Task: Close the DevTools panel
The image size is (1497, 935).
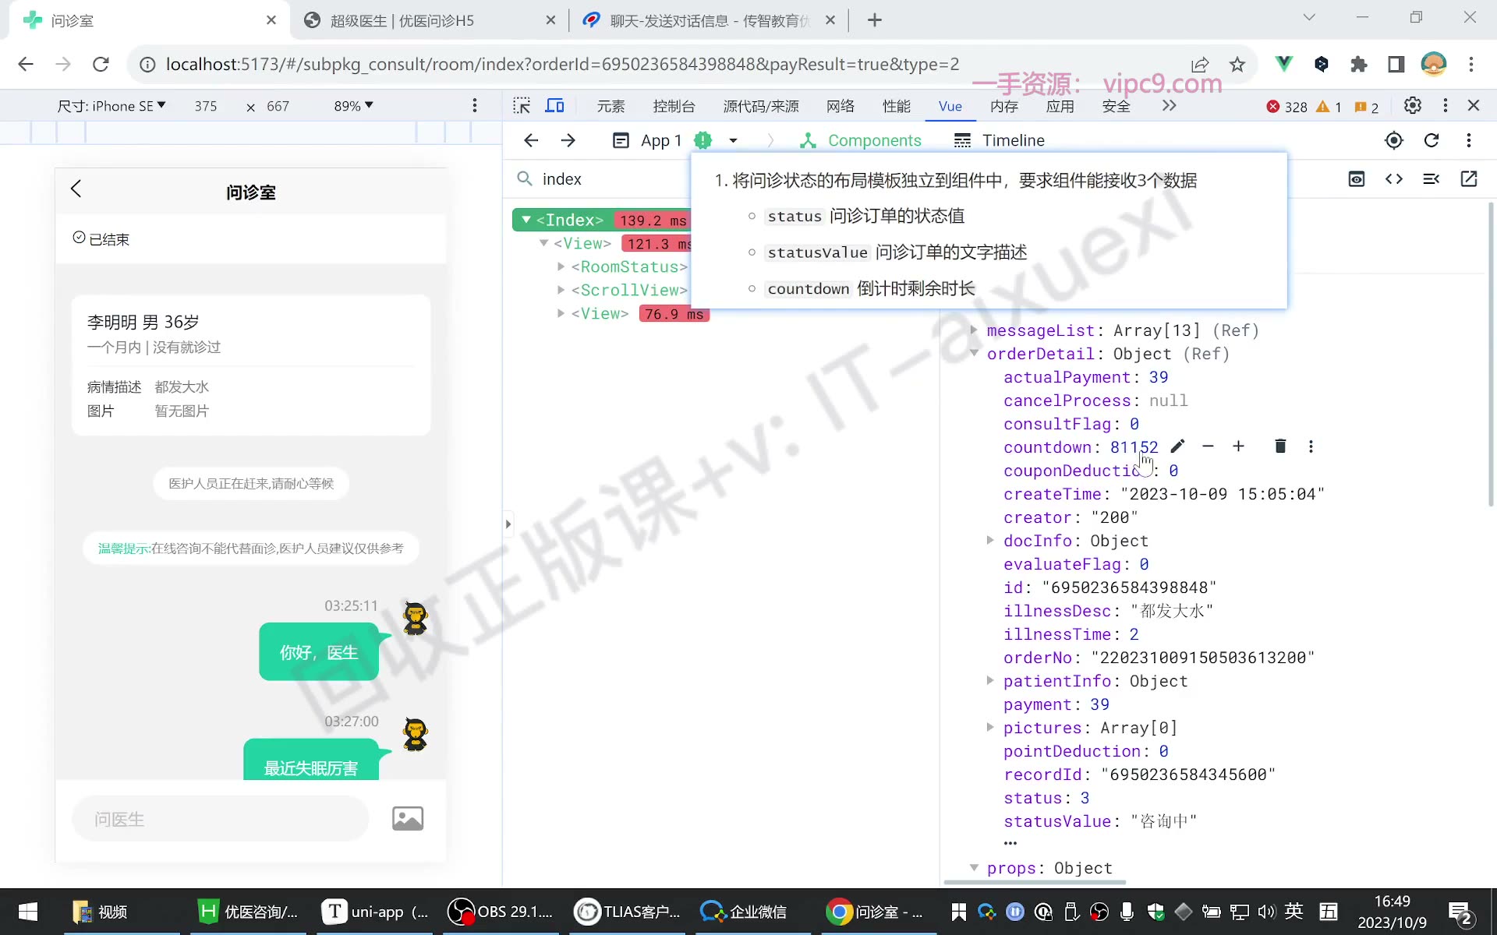Action: (x=1474, y=106)
